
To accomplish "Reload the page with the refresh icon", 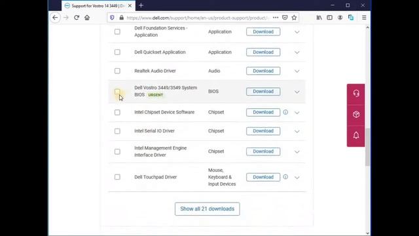I will click(77, 18).
